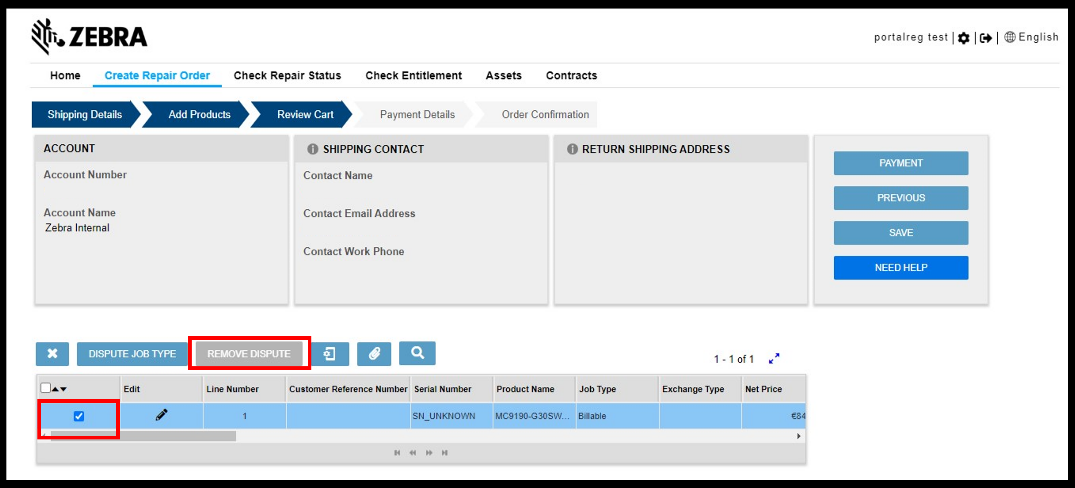The width and height of the screenshot is (1075, 488).
Task: Click the portalreg test username
Action: (911, 37)
